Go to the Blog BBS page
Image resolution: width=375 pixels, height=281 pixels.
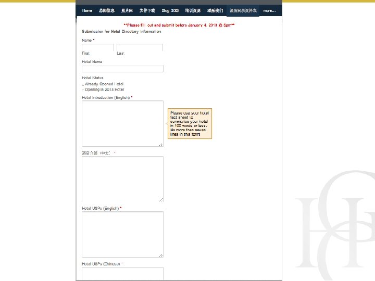(x=170, y=10)
